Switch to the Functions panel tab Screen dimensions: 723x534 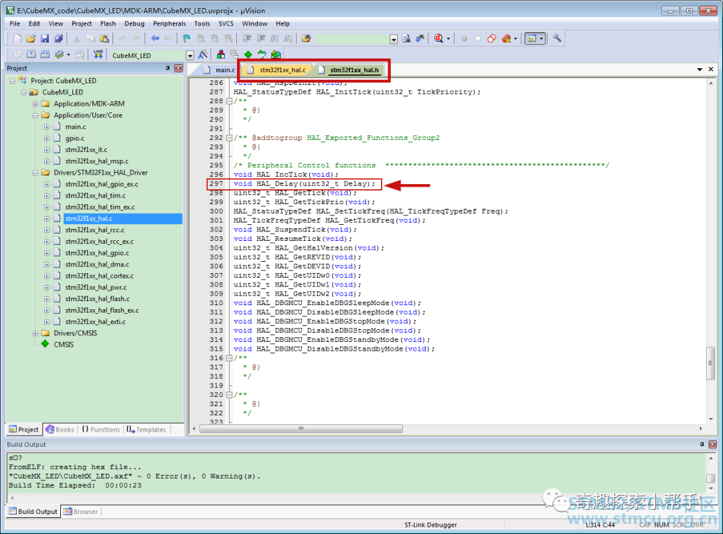coord(100,430)
